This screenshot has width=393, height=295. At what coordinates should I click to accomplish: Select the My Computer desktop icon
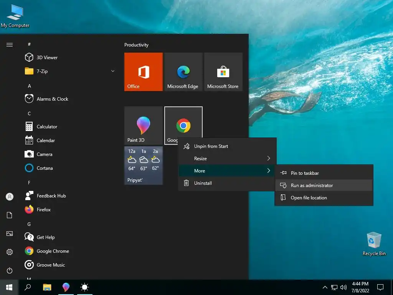15,16
